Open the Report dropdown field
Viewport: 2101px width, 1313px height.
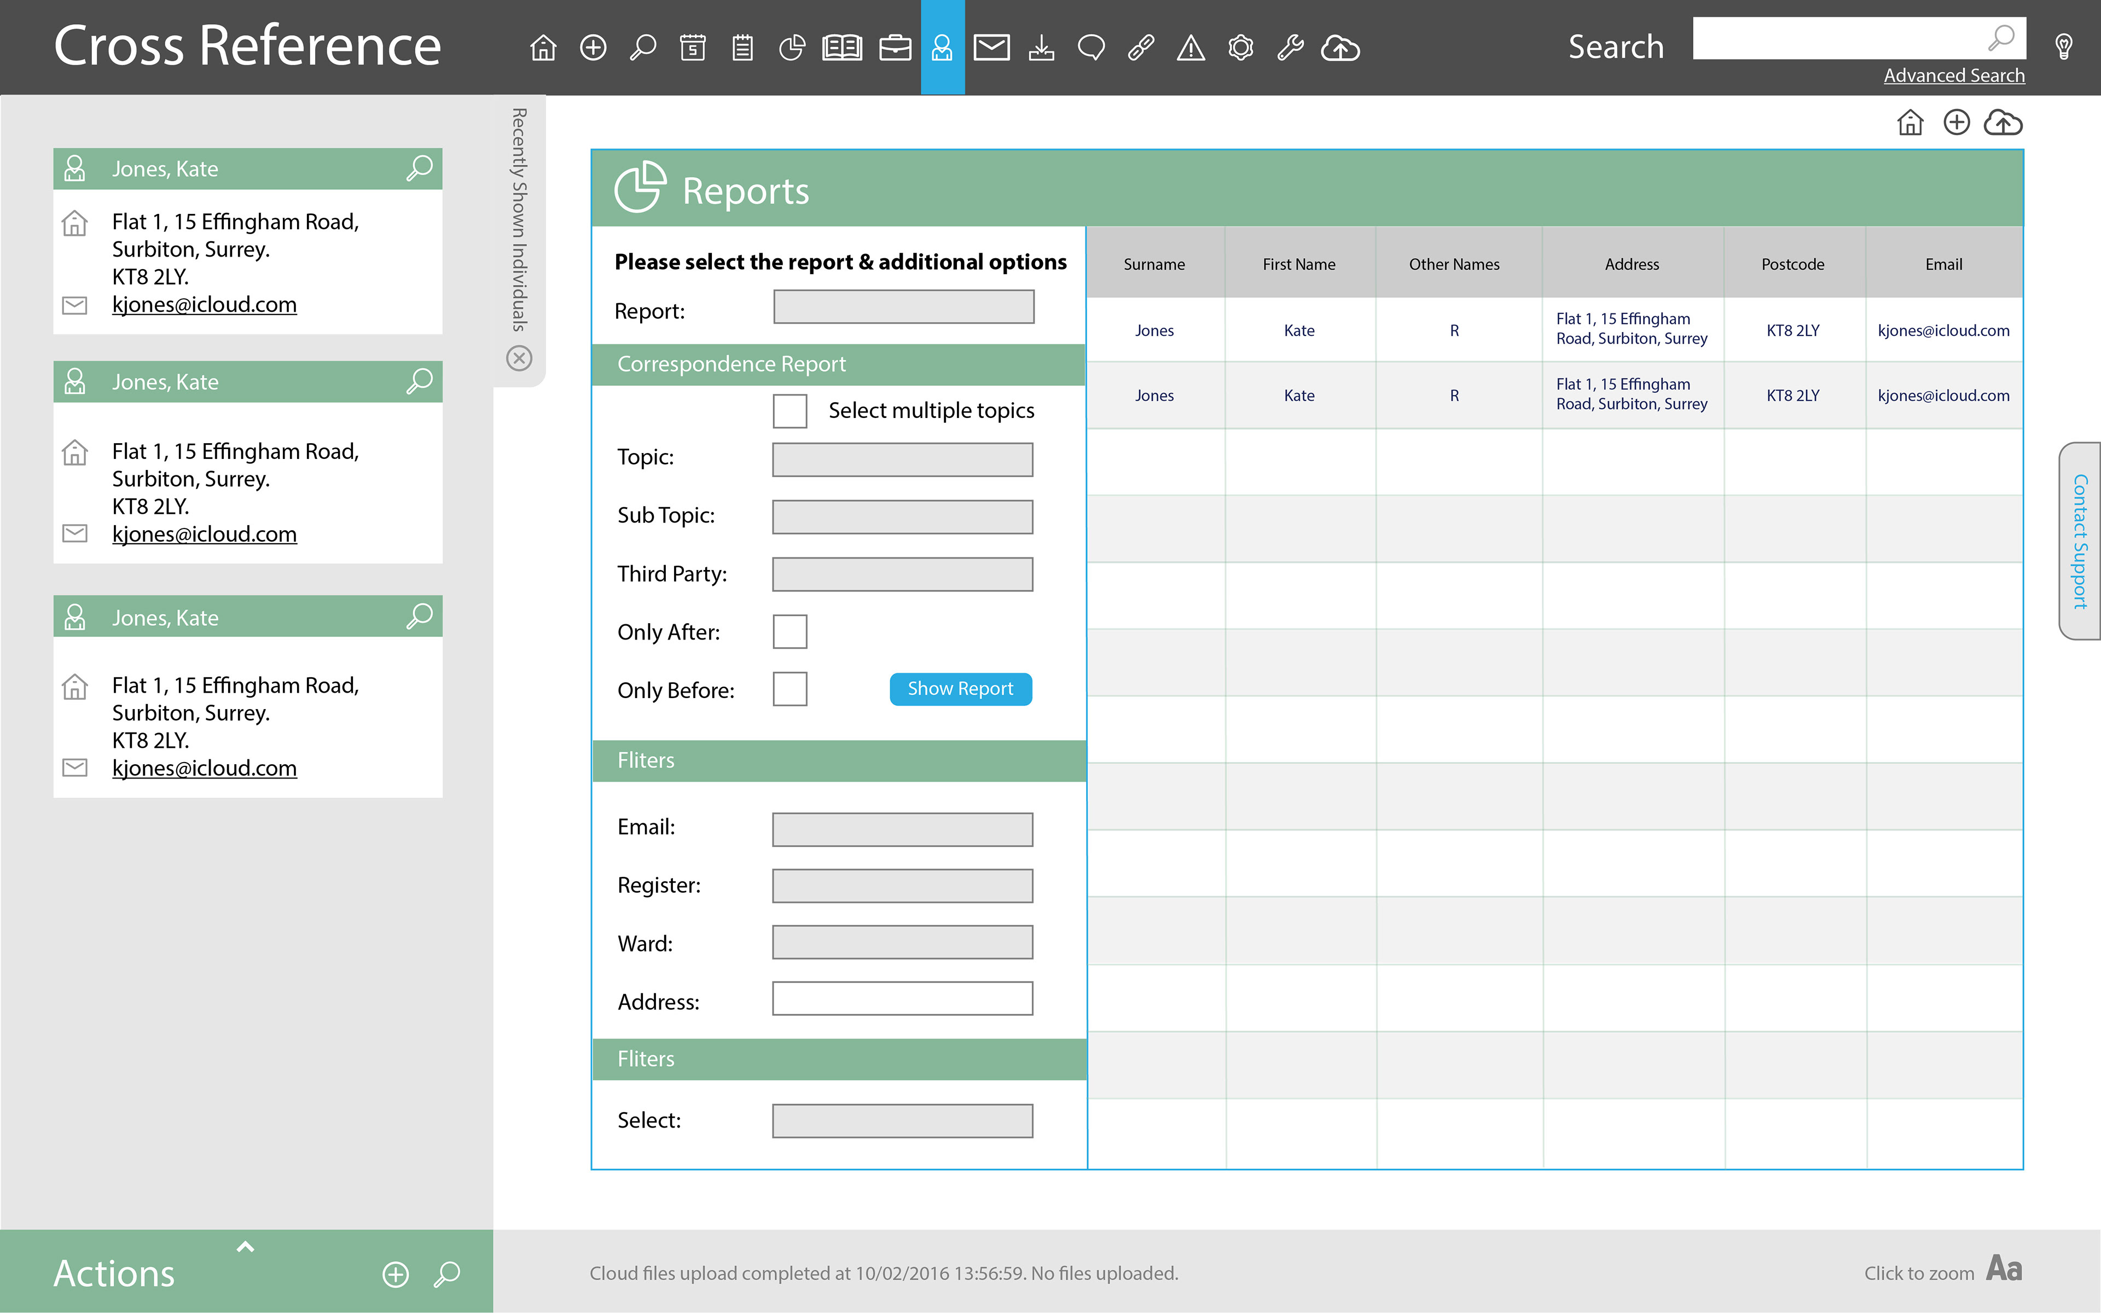[903, 306]
